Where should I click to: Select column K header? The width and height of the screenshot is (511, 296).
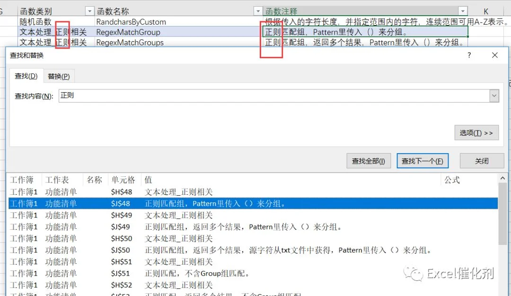pyautogui.click(x=486, y=11)
